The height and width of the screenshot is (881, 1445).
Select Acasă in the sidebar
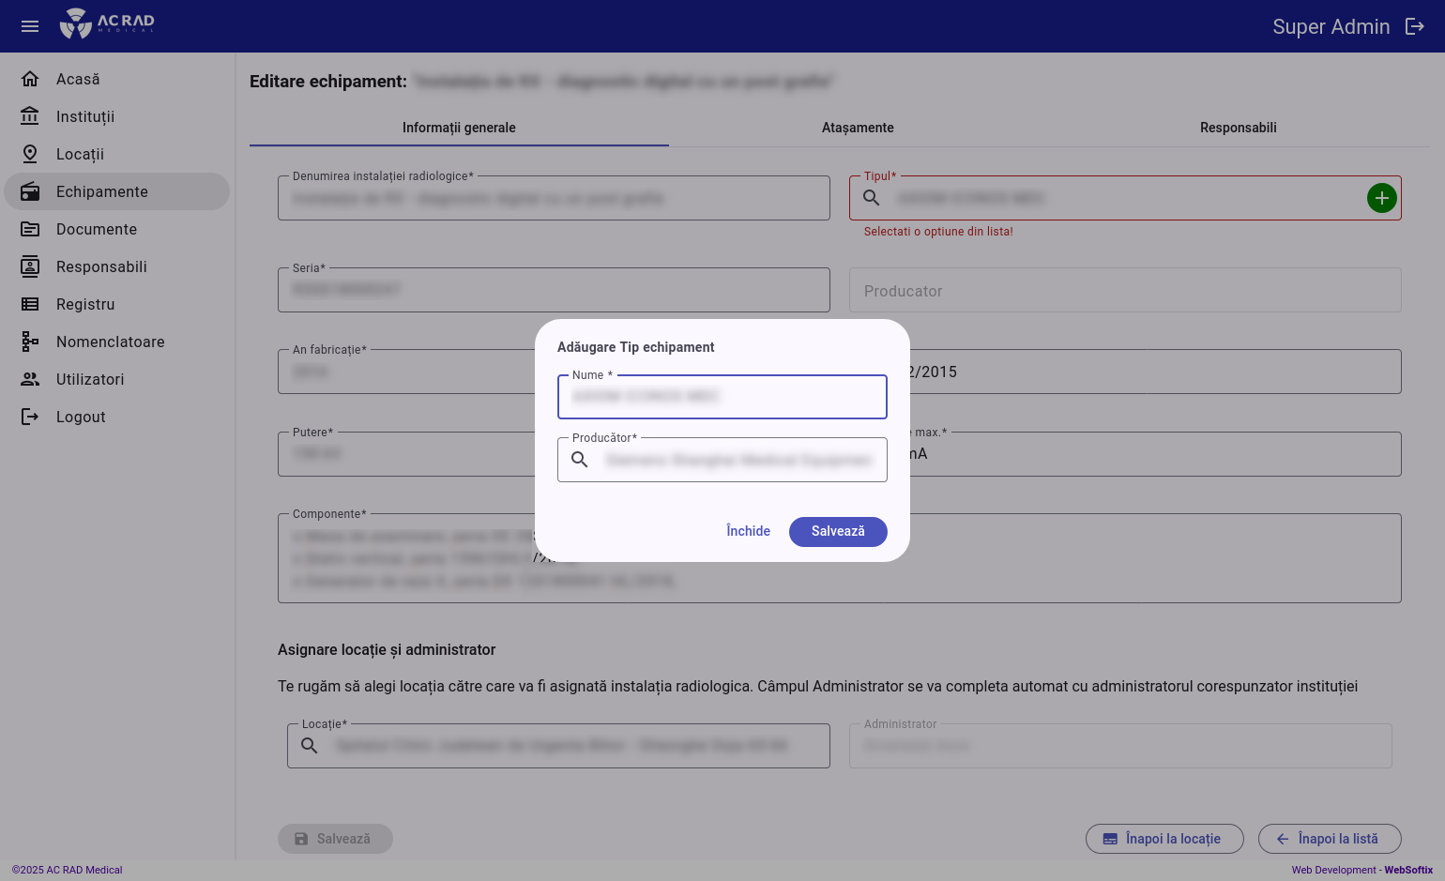[x=78, y=79]
